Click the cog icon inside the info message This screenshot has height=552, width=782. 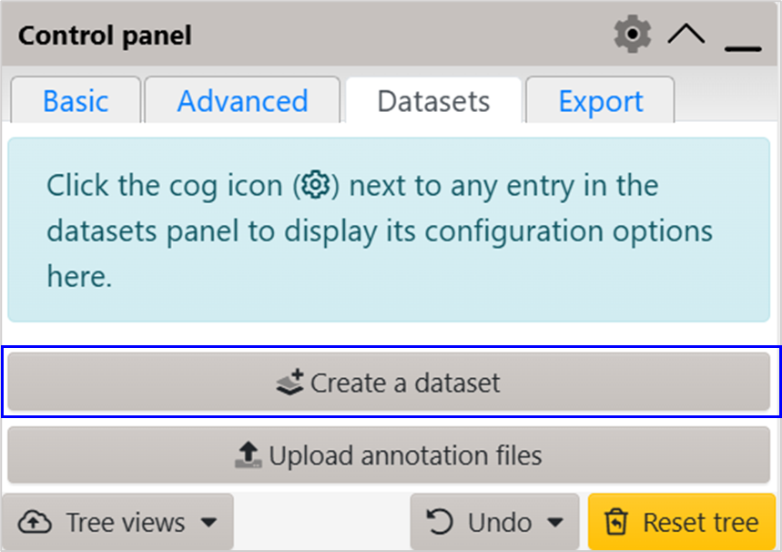click(x=316, y=185)
